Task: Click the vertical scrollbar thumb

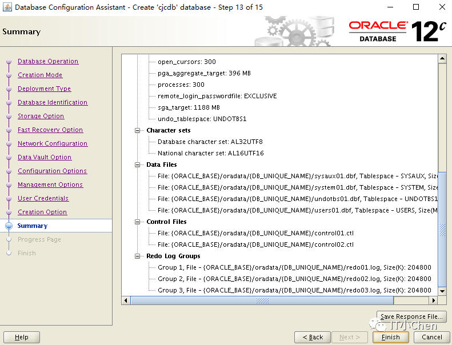Action: [x=442, y=230]
